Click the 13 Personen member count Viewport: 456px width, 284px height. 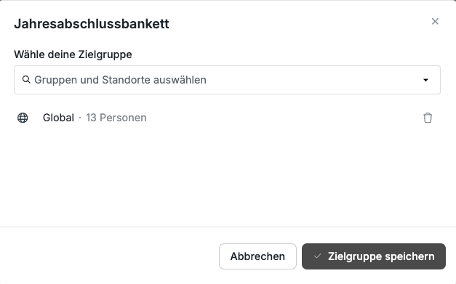pos(116,118)
